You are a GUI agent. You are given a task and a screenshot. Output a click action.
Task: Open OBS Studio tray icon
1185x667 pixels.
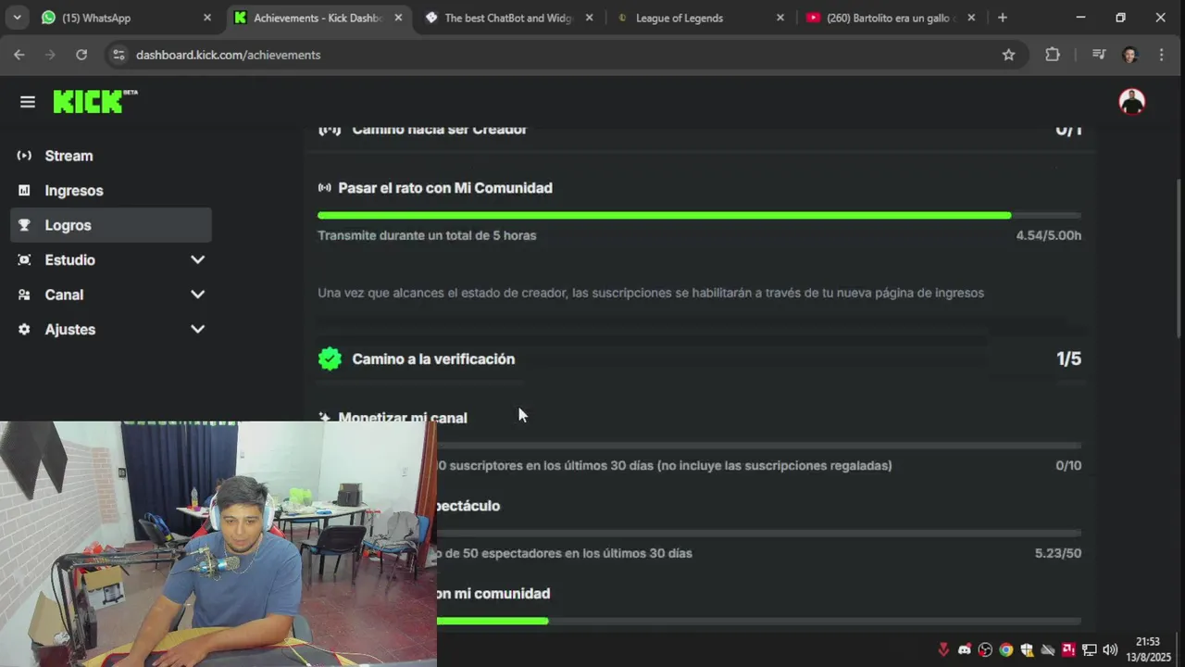[985, 649]
